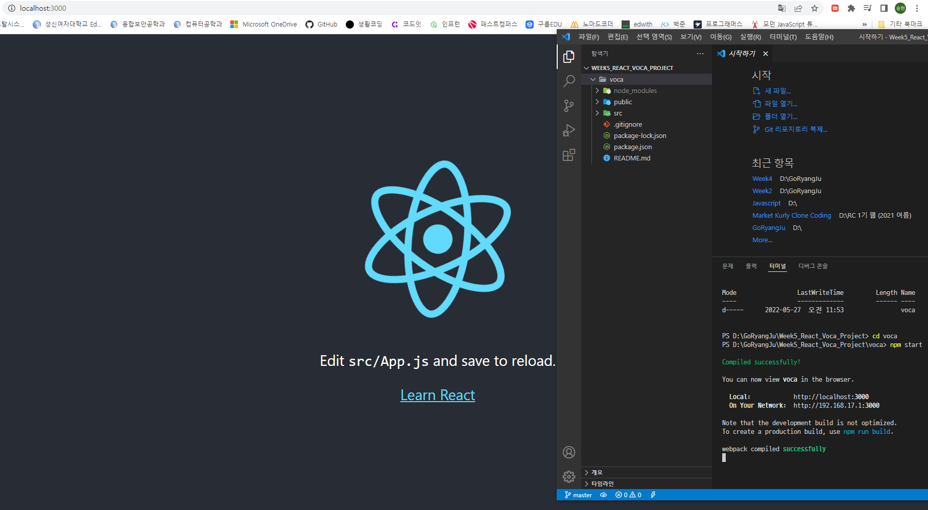
Task: Switch to the 문제 panel tab
Action: (x=727, y=266)
